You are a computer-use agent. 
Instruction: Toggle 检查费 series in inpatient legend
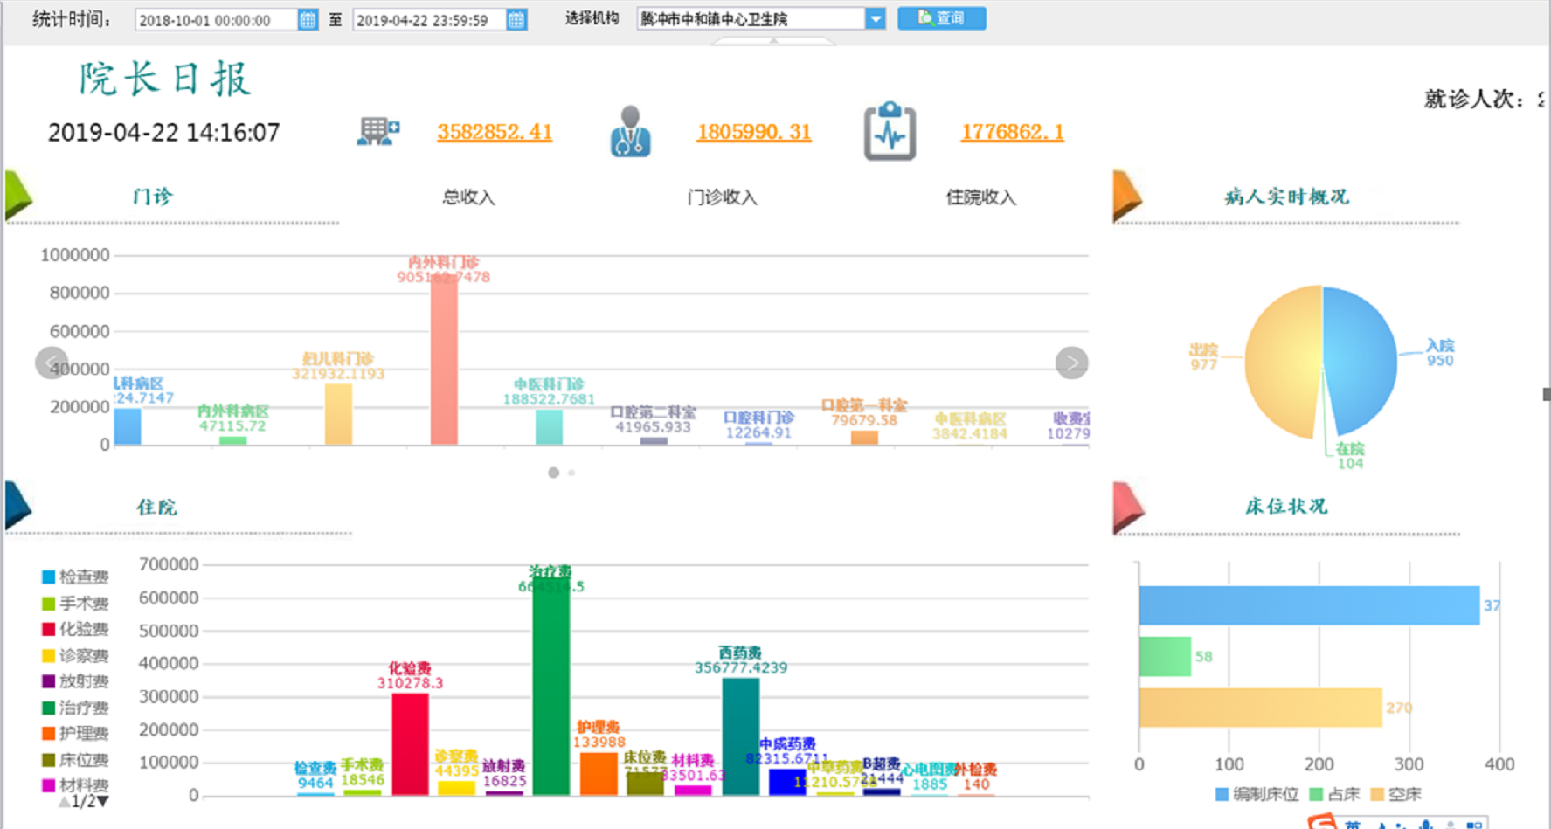(74, 577)
